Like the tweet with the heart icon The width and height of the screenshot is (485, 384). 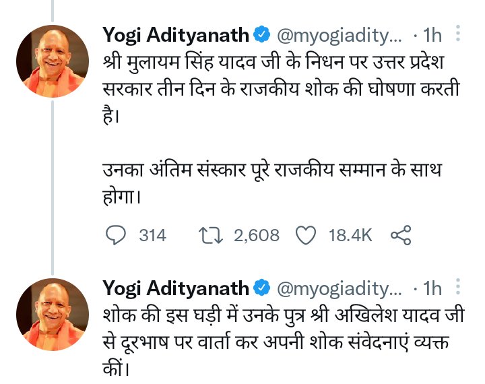(x=306, y=234)
